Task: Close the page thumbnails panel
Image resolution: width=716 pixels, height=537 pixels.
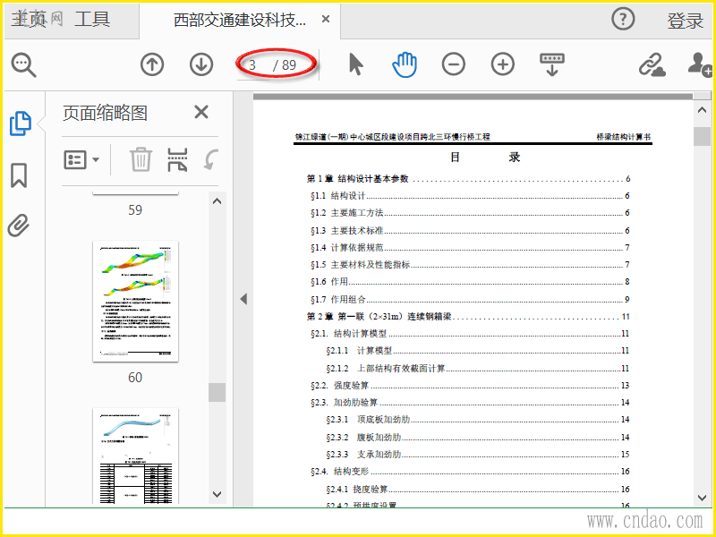Action: point(201,112)
